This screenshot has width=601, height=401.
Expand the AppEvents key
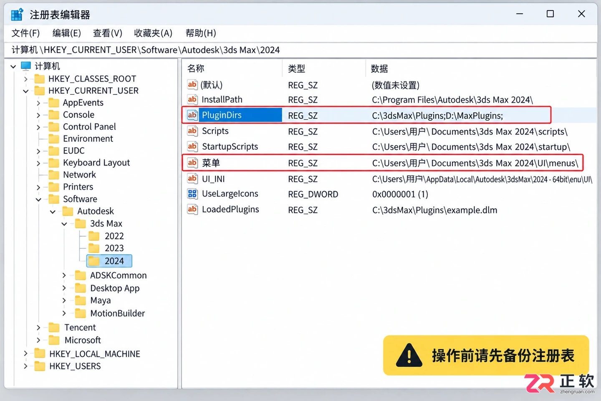tap(38, 103)
